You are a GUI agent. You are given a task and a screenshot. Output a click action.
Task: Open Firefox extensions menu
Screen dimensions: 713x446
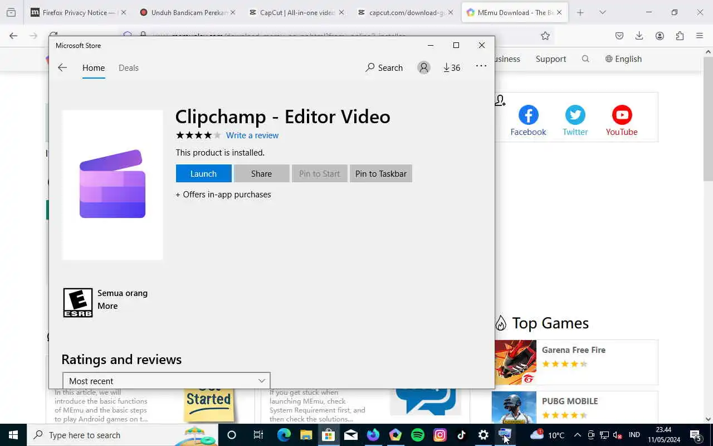pos(680,36)
